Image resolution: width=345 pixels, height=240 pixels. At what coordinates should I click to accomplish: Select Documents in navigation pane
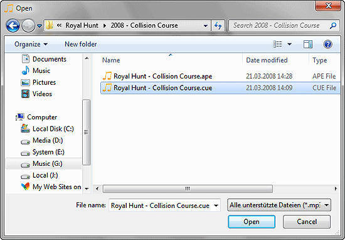[x=50, y=59]
